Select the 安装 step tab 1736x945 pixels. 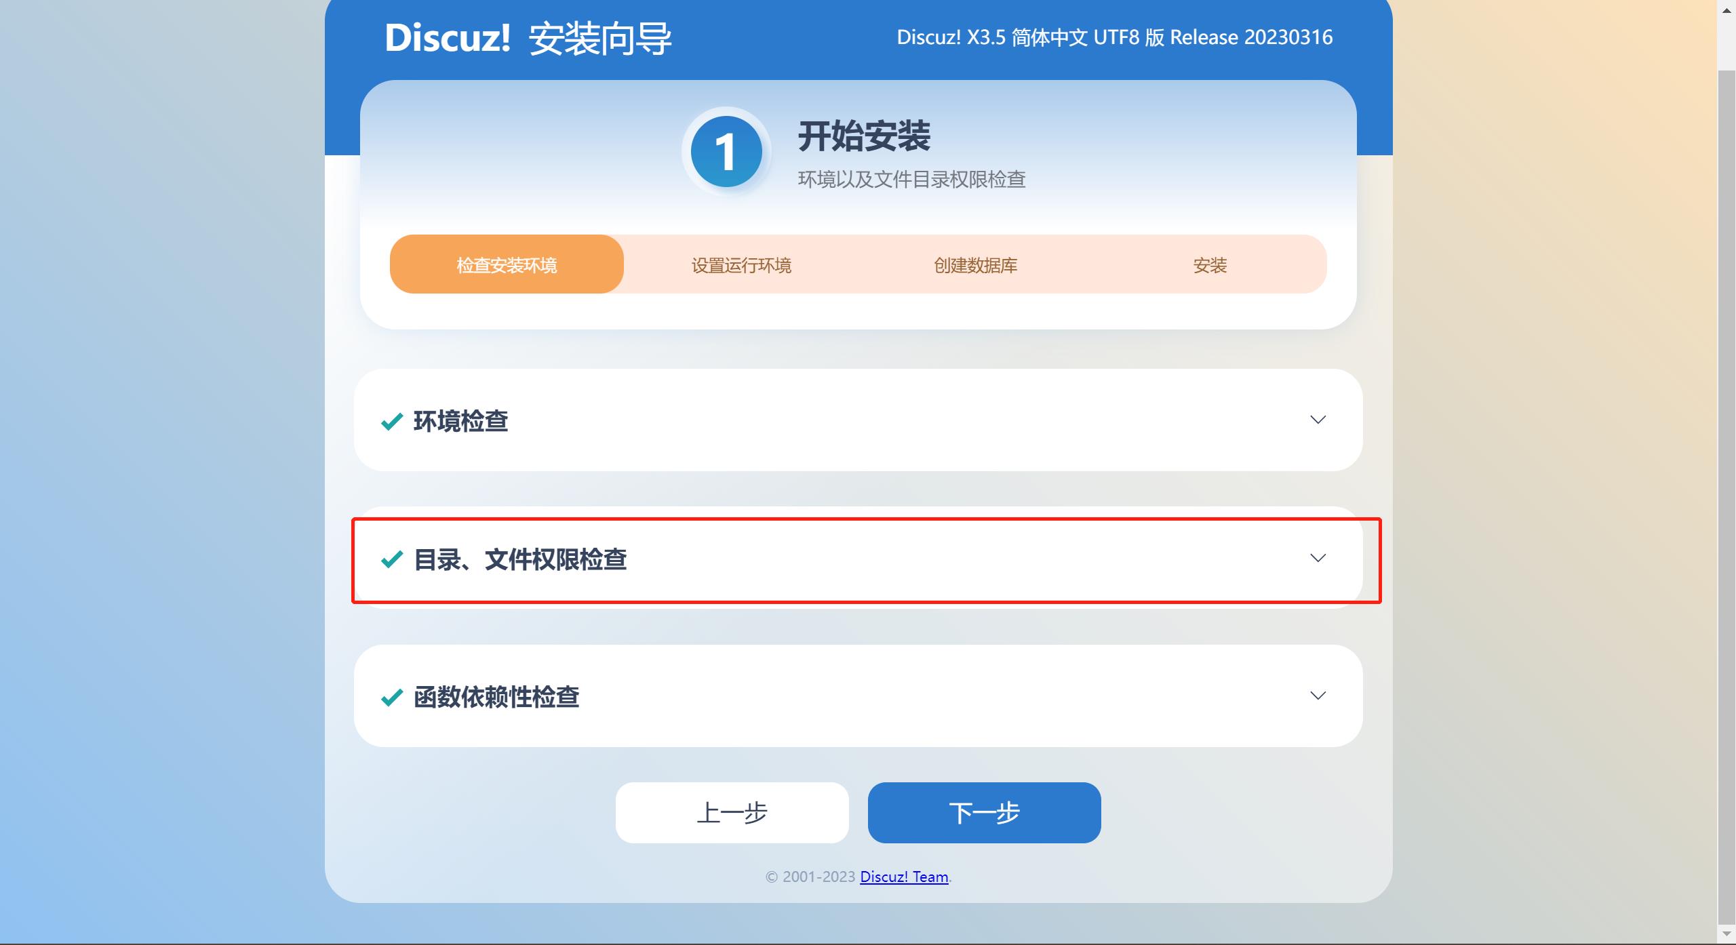(1210, 264)
